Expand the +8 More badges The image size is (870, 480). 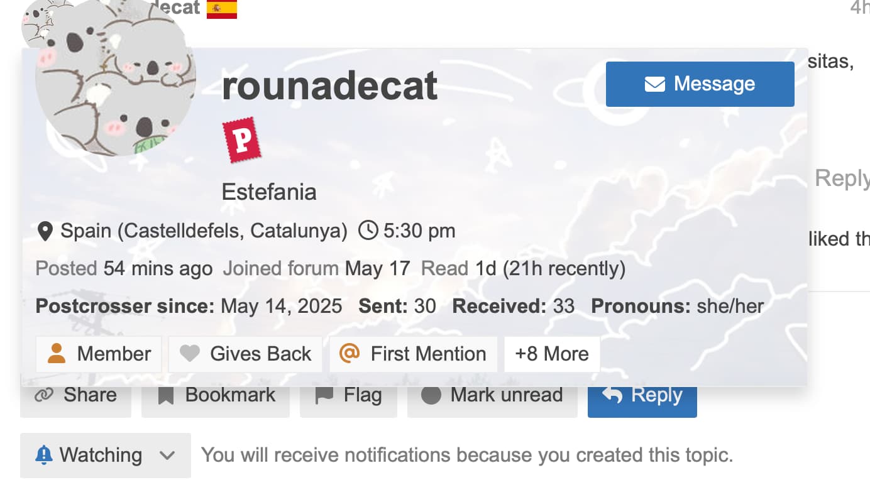pos(551,354)
